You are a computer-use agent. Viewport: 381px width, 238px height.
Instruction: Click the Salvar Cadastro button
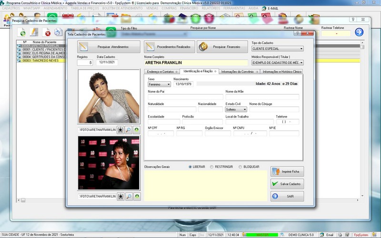click(x=287, y=184)
